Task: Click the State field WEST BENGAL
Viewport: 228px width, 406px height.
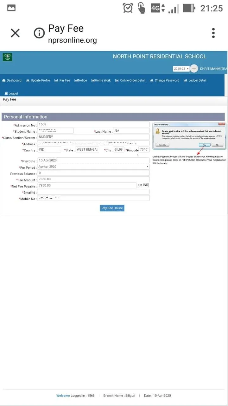Action: (87, 150)
